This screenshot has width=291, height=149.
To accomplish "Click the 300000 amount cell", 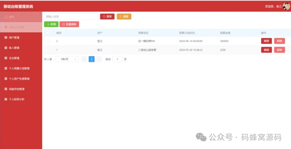I will point(224,41).
